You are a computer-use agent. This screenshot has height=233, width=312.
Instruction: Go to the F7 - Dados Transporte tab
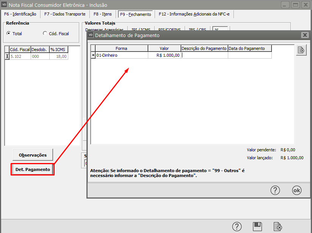coord(65,14)
